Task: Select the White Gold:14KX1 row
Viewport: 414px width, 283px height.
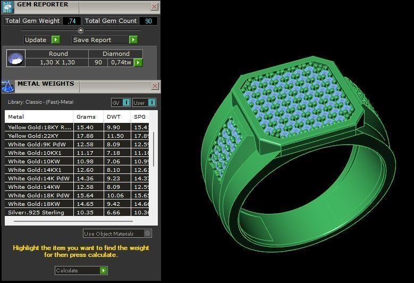Action: pos(77,170)
